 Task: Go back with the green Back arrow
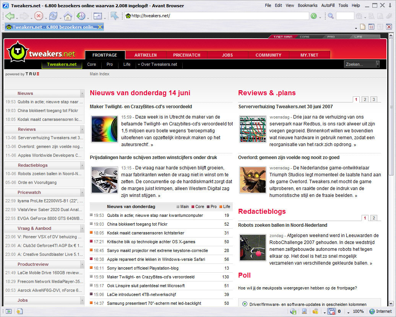(10, 16)
